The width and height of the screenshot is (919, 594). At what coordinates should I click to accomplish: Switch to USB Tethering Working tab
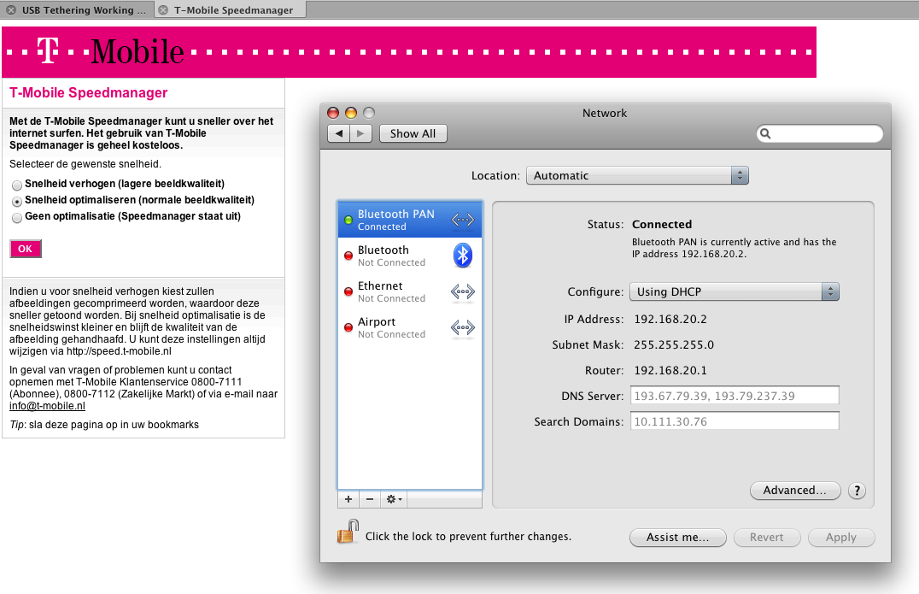coord(84,10)
